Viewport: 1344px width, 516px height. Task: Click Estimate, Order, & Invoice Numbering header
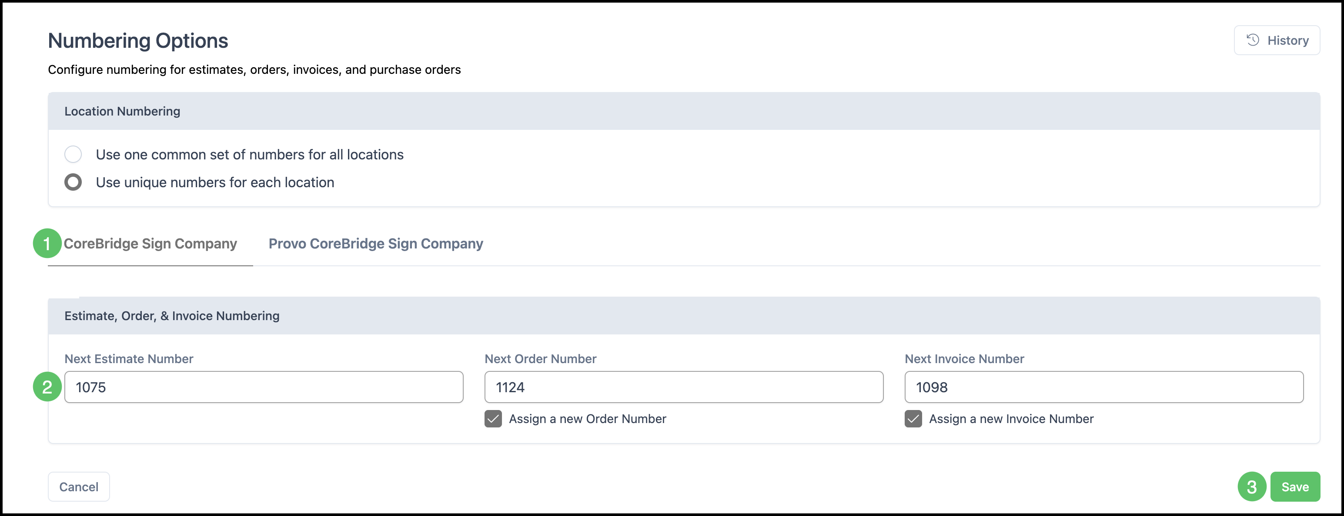pyautogui.click(x=172, y=316)
